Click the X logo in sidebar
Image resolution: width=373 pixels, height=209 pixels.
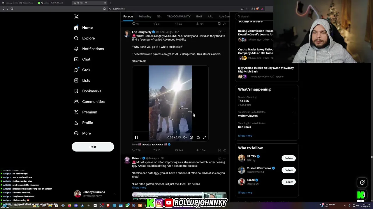click(x=76, y=17)
